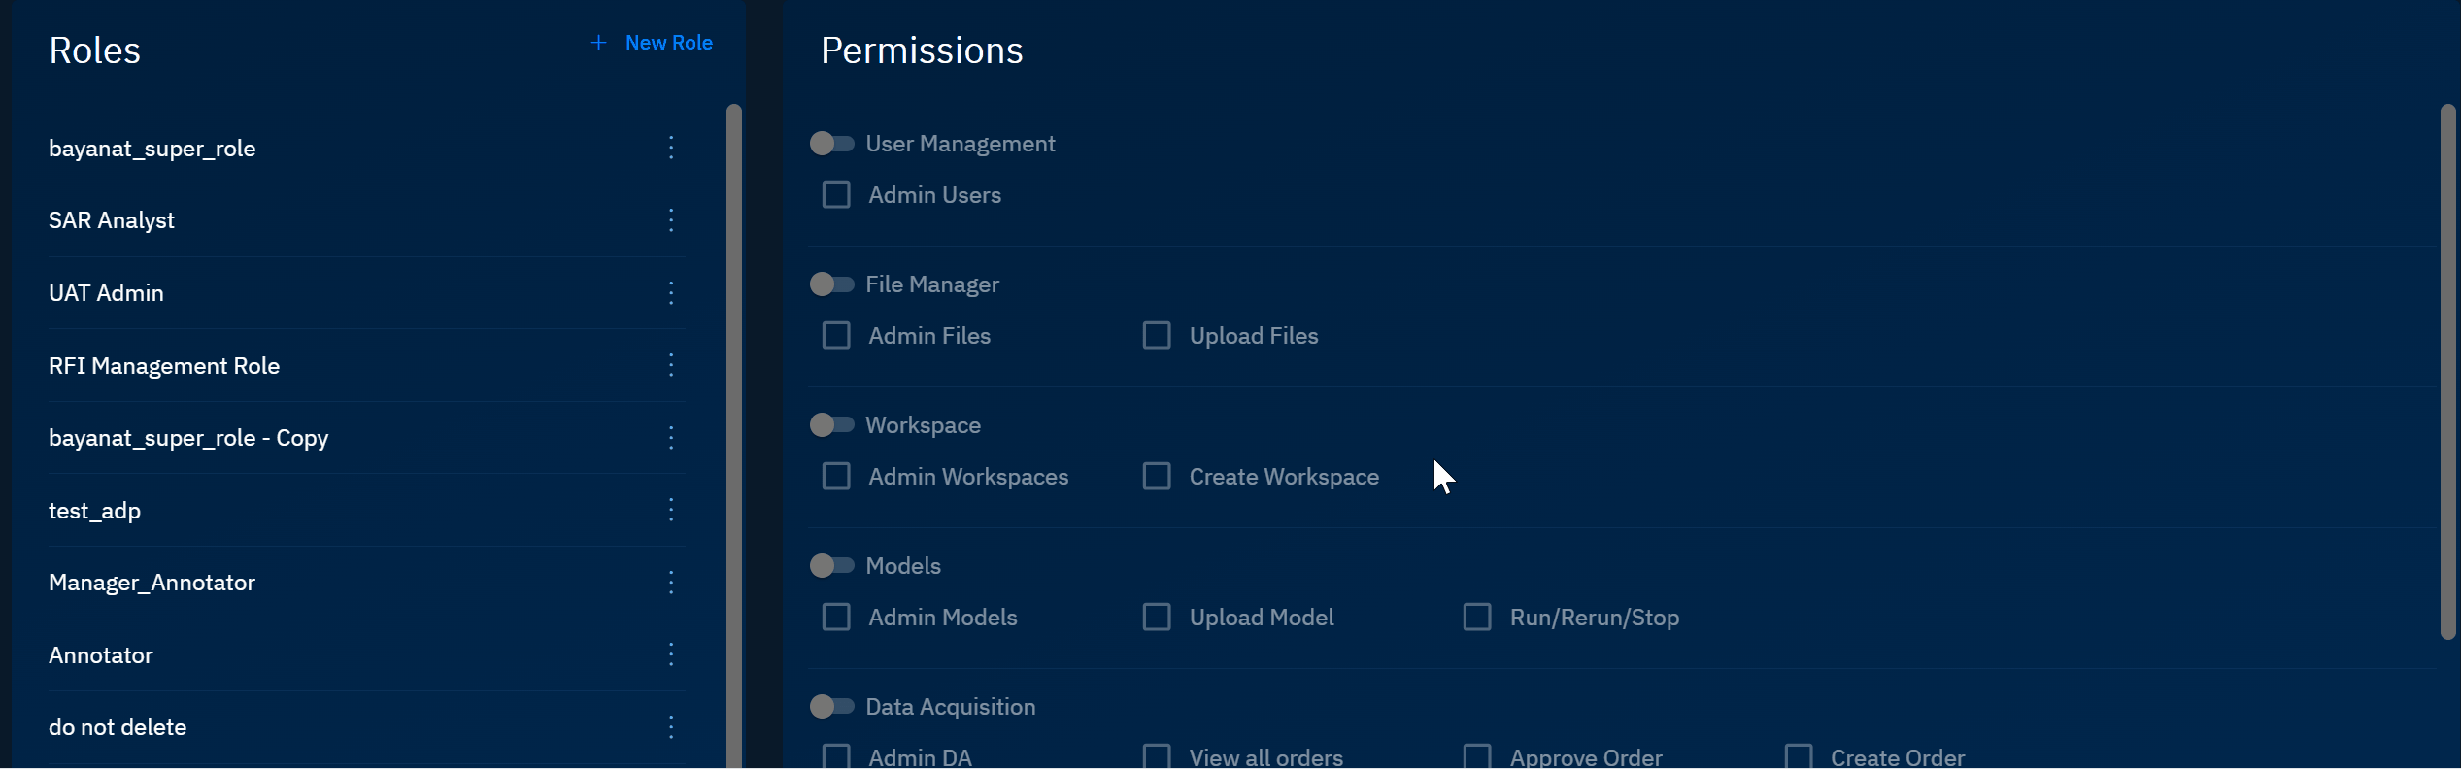Open three-dot menu for test_adp role
This screenshot has height=769, width=2461.
click(x=670, y=510)
